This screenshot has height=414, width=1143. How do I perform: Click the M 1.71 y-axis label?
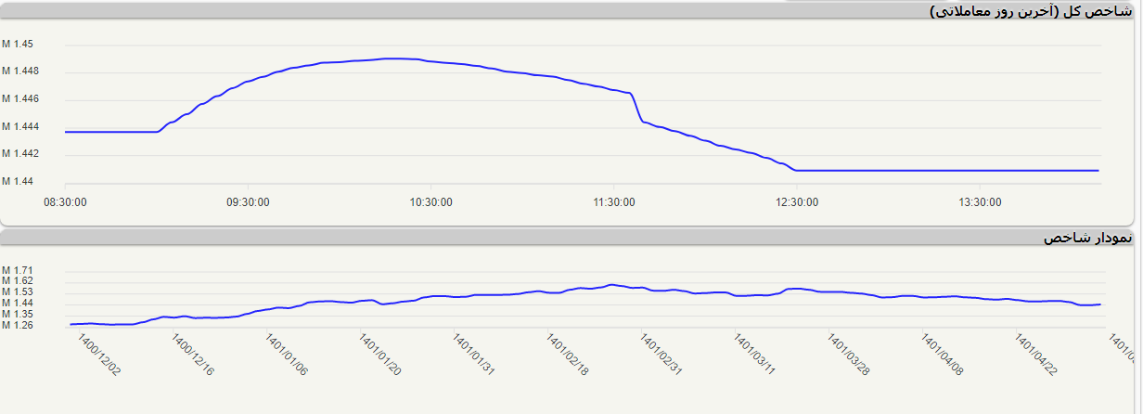pos(18,270)
